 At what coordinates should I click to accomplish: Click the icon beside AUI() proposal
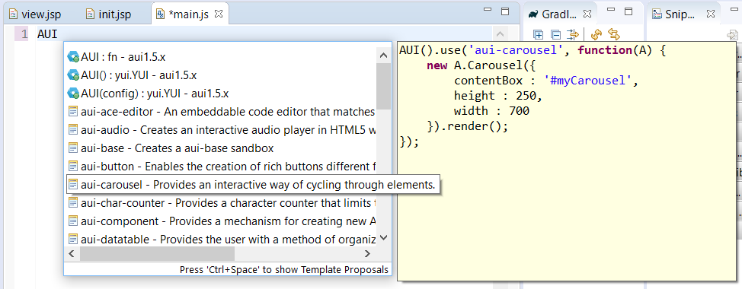click(73, 75)
